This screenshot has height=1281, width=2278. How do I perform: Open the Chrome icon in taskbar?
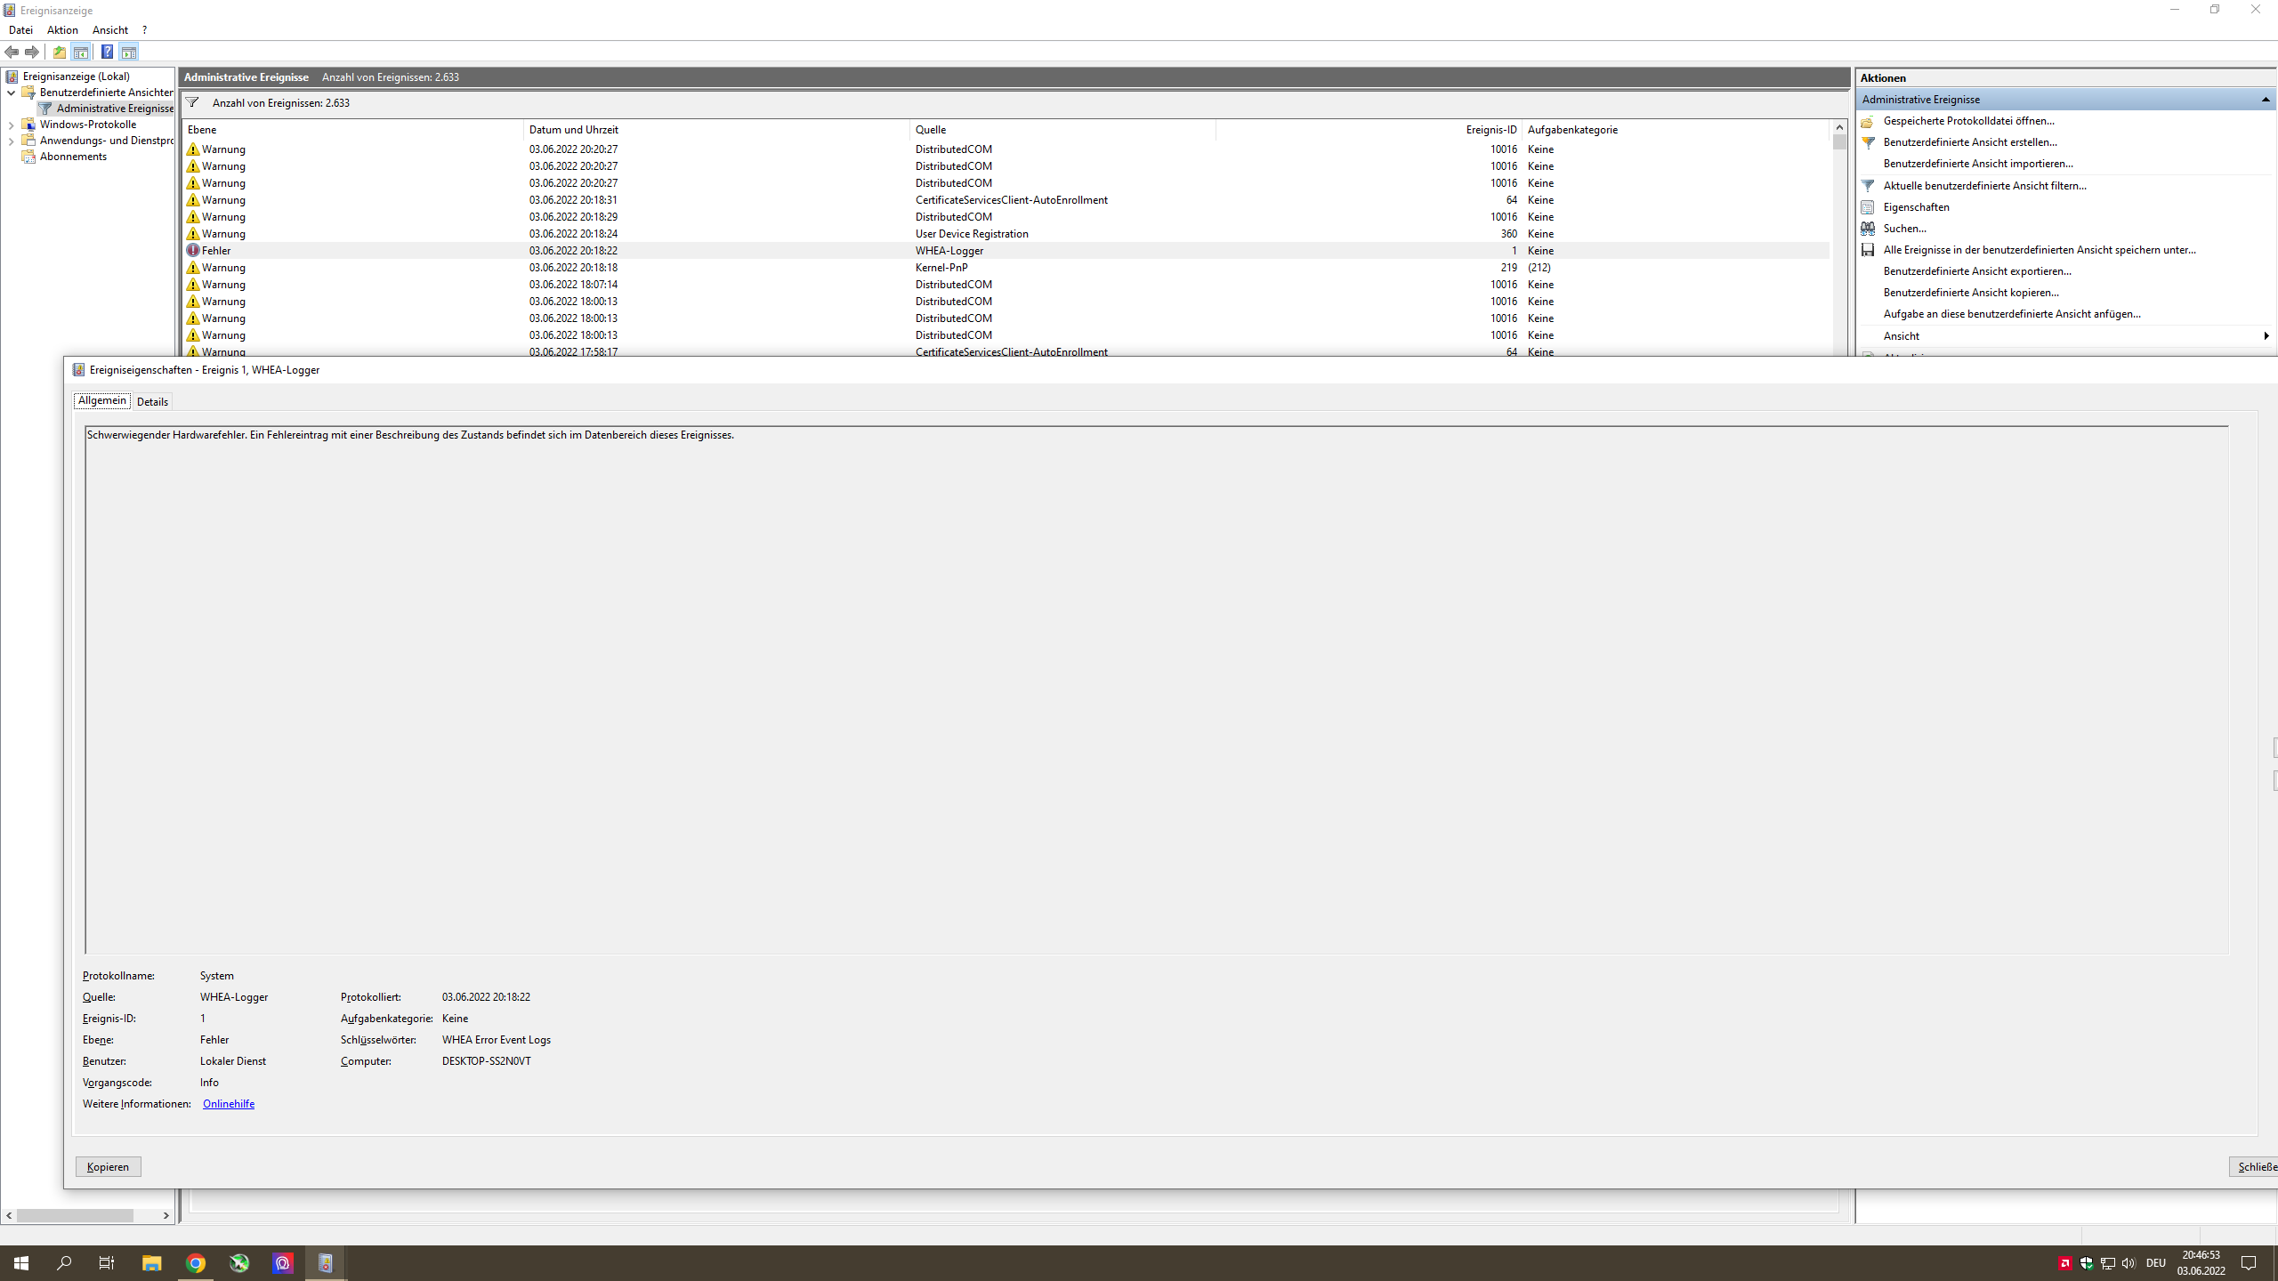tap(196, 1263)
